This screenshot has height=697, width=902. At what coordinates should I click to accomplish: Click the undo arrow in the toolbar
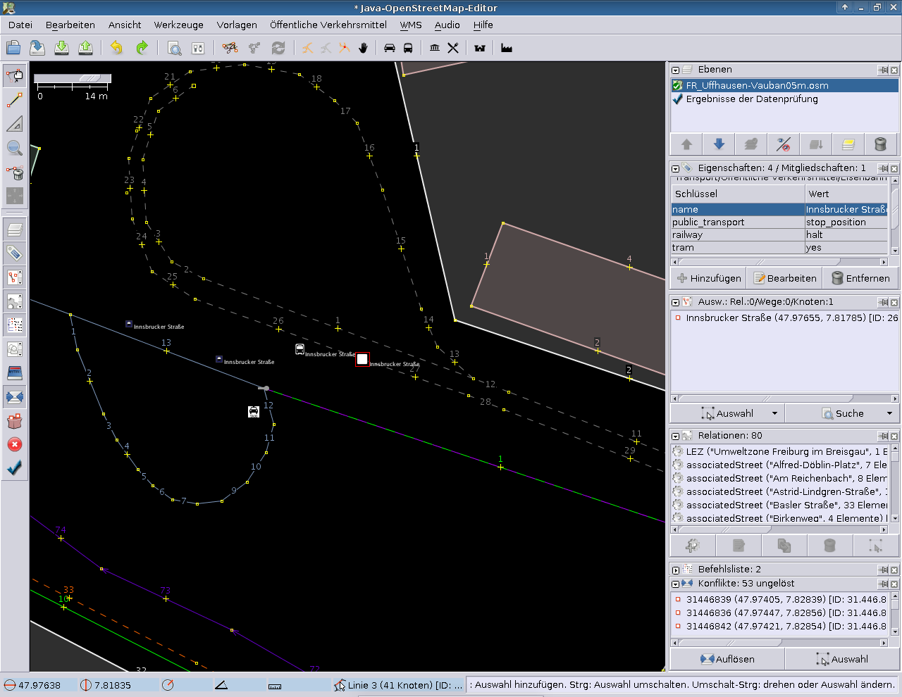pyautogui.click(x=116, y=48)
